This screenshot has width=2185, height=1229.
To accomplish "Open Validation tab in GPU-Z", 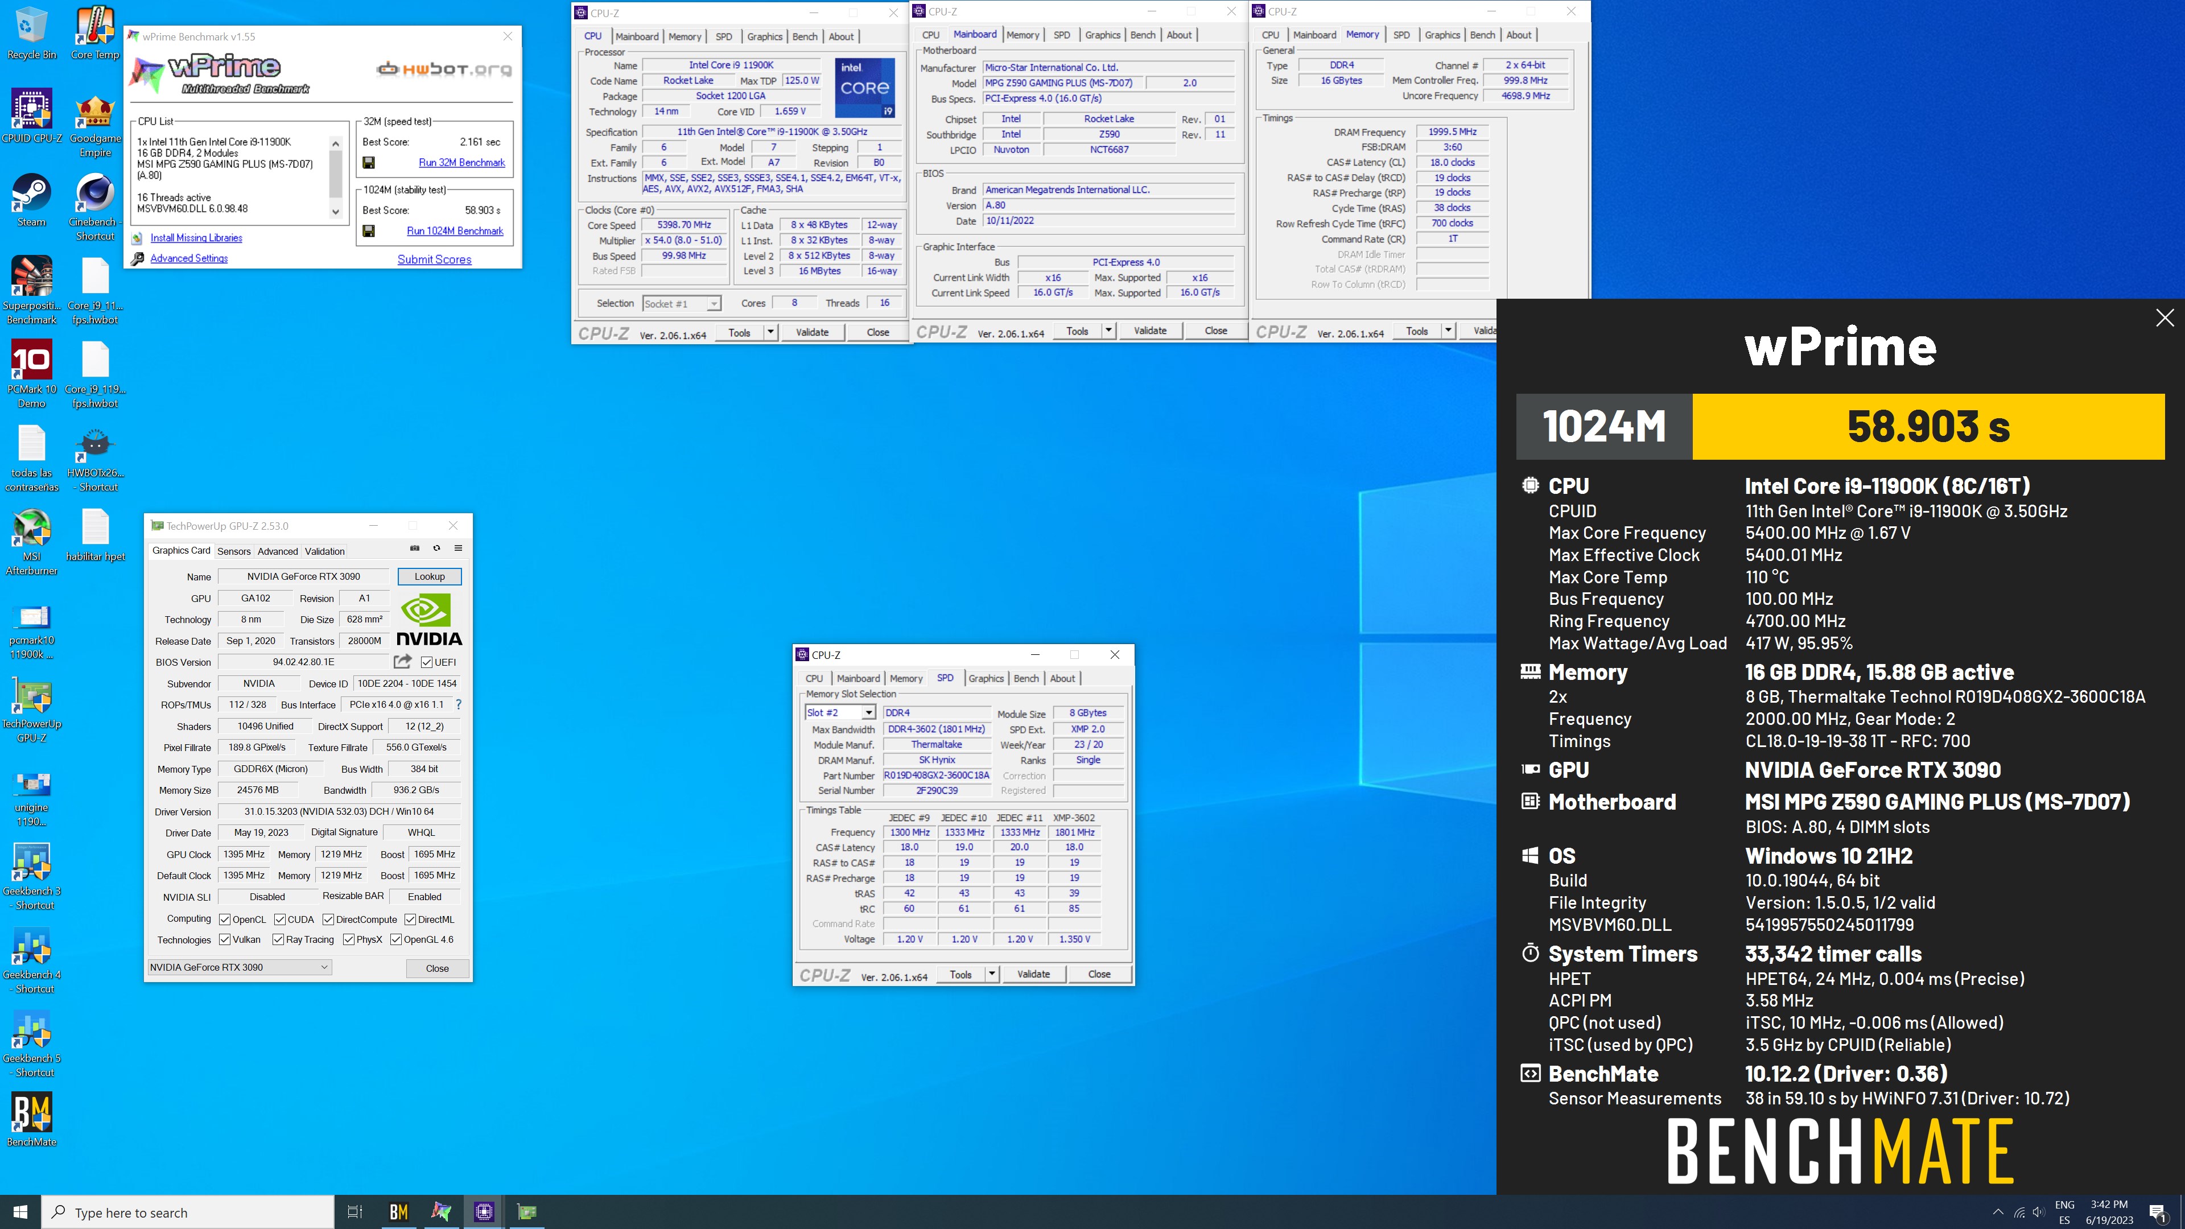I will click(324, 551).
